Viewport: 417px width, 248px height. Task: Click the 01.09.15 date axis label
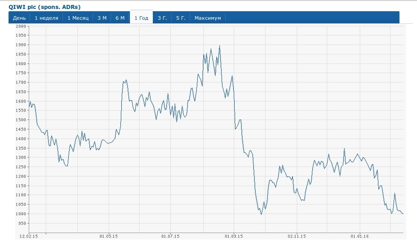(x=234, y=236)
